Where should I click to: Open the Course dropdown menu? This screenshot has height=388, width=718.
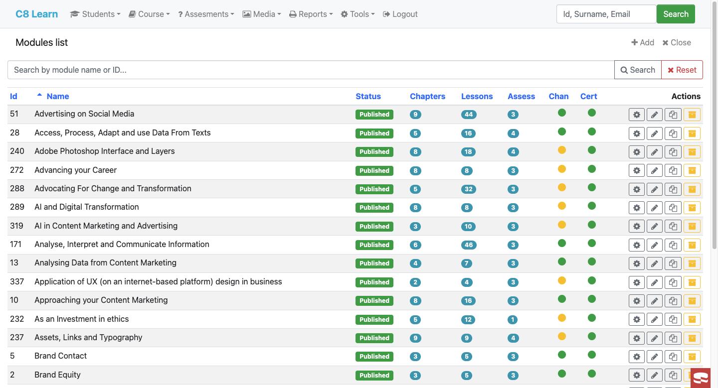click(x=149, y=14)
